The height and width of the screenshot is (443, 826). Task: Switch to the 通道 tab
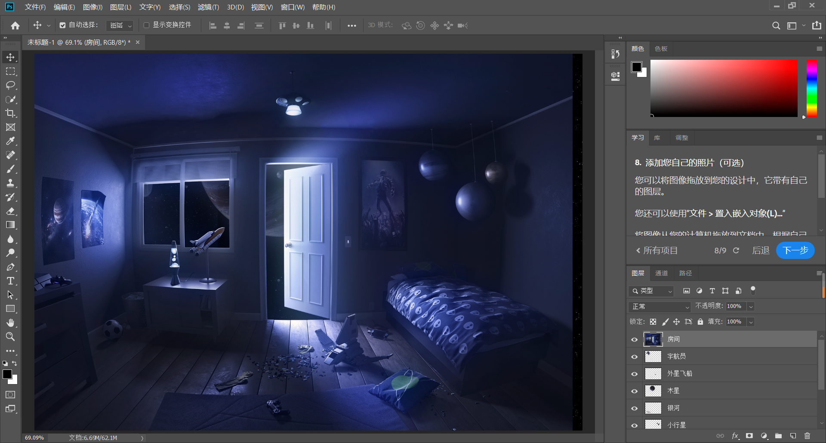click(x=661, y=273)
